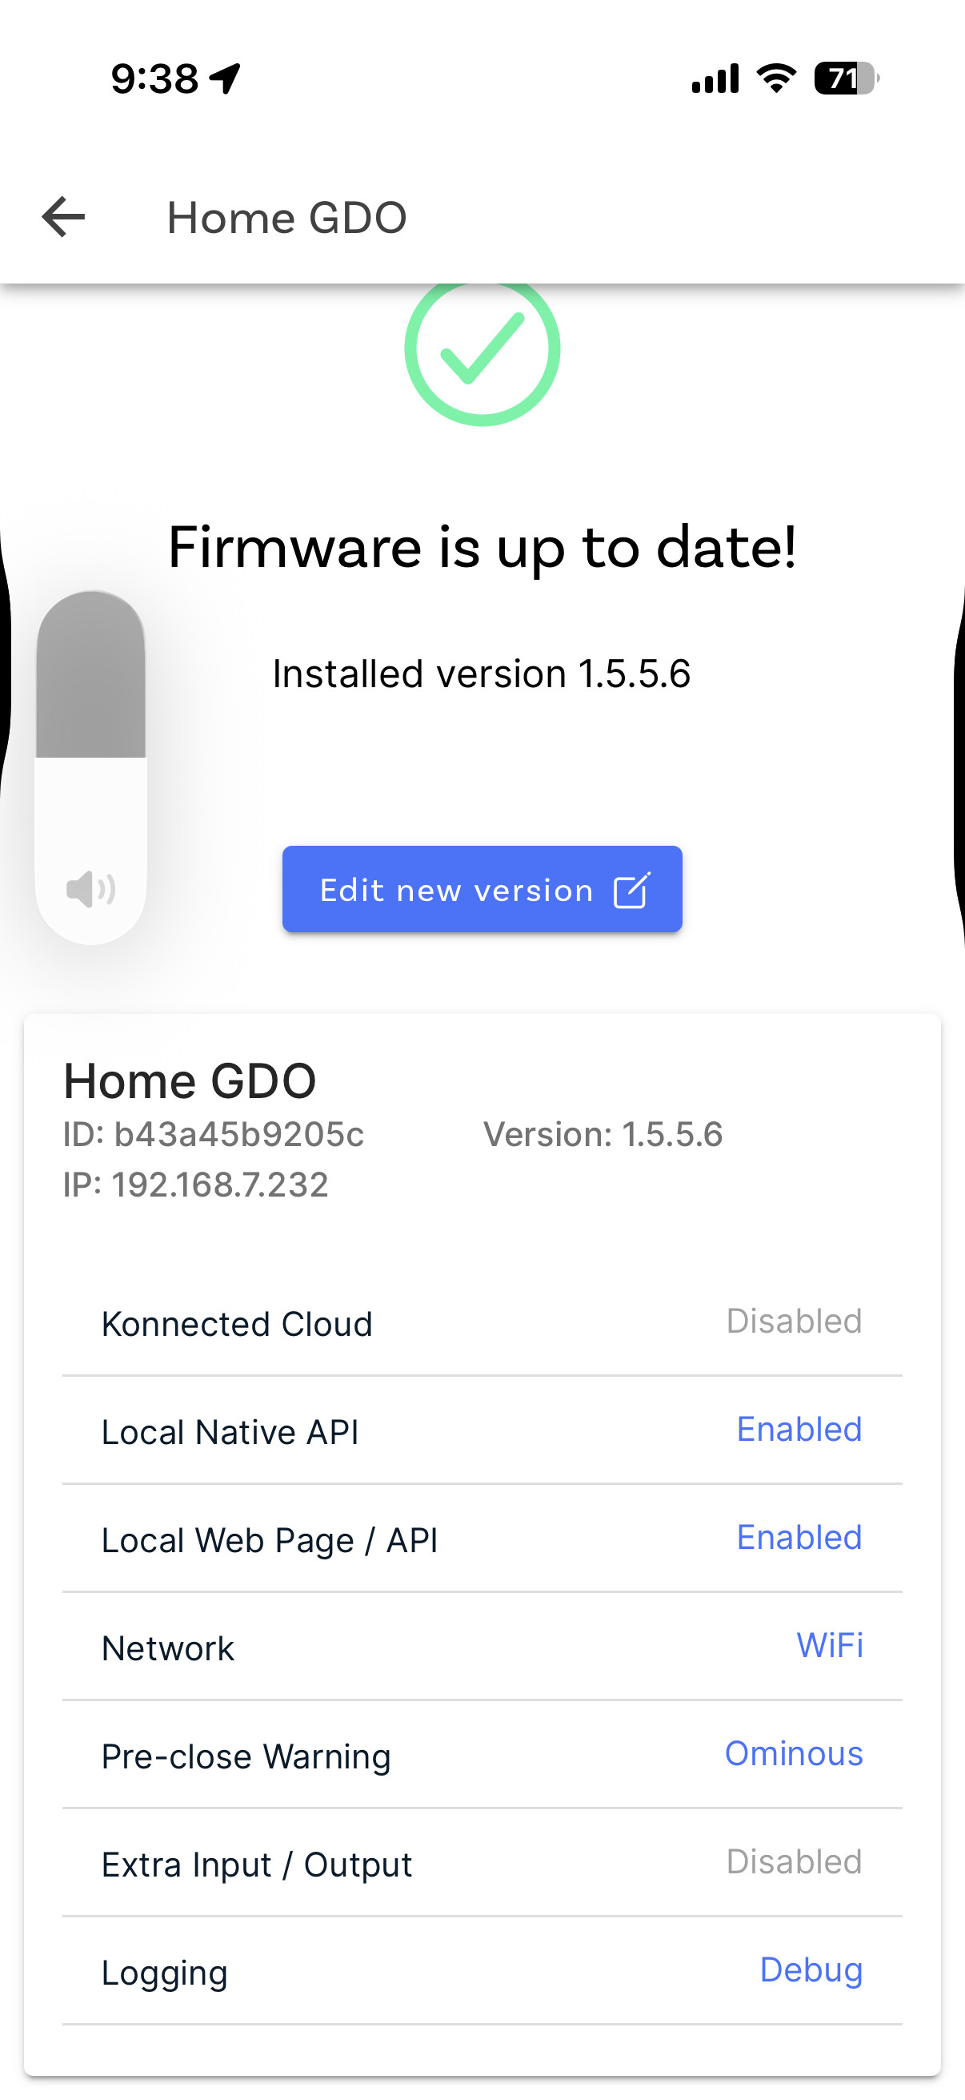Click the pencil edit icon in button
This screenshot has width=965, height=2100.
coord(631,891)
